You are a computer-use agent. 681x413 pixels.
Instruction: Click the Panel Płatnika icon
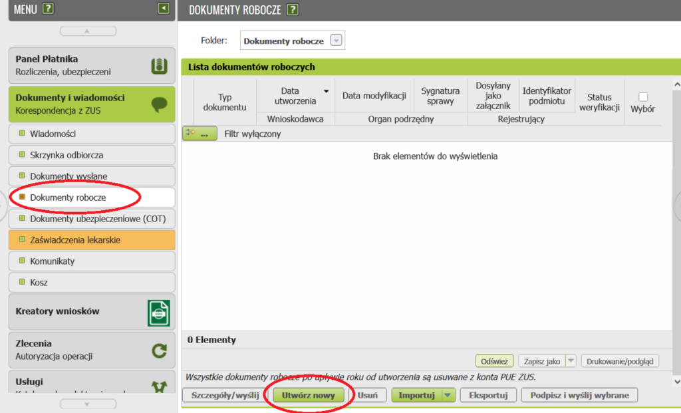pyautogui.click(x=158, y=66)
